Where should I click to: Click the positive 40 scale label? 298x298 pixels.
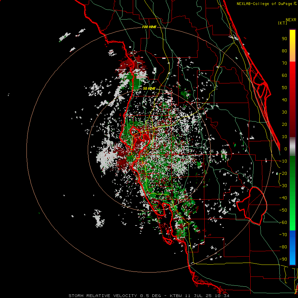click(x=284, y=100)
